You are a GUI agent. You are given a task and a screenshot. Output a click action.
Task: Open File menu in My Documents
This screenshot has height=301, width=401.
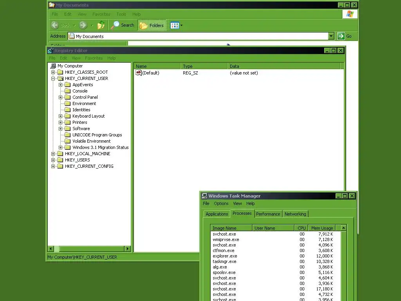pos(55,14)
